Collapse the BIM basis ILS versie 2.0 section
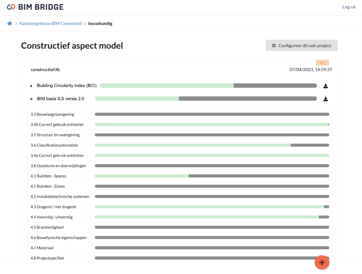The image size is (362, 274). point(31,99)
